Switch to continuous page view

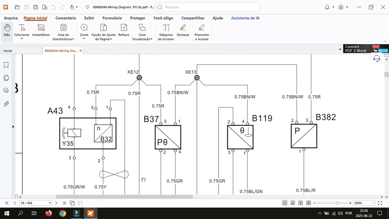[293, 203]
